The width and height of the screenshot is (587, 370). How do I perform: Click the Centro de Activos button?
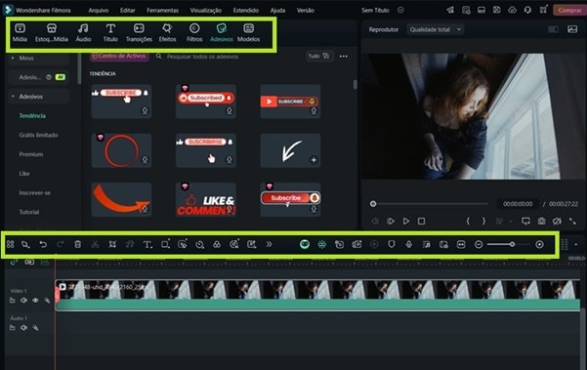(x=119, y=56)
